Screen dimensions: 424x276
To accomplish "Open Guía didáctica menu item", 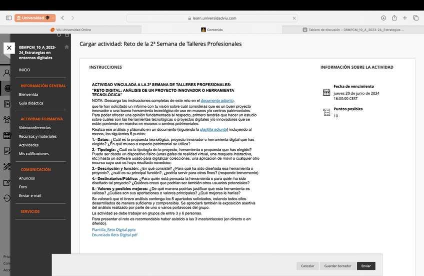I will [x=31, y=103].
